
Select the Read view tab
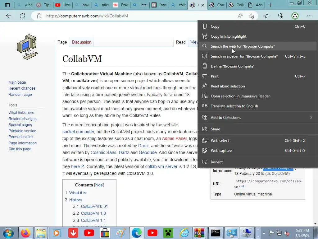(181, 42)
